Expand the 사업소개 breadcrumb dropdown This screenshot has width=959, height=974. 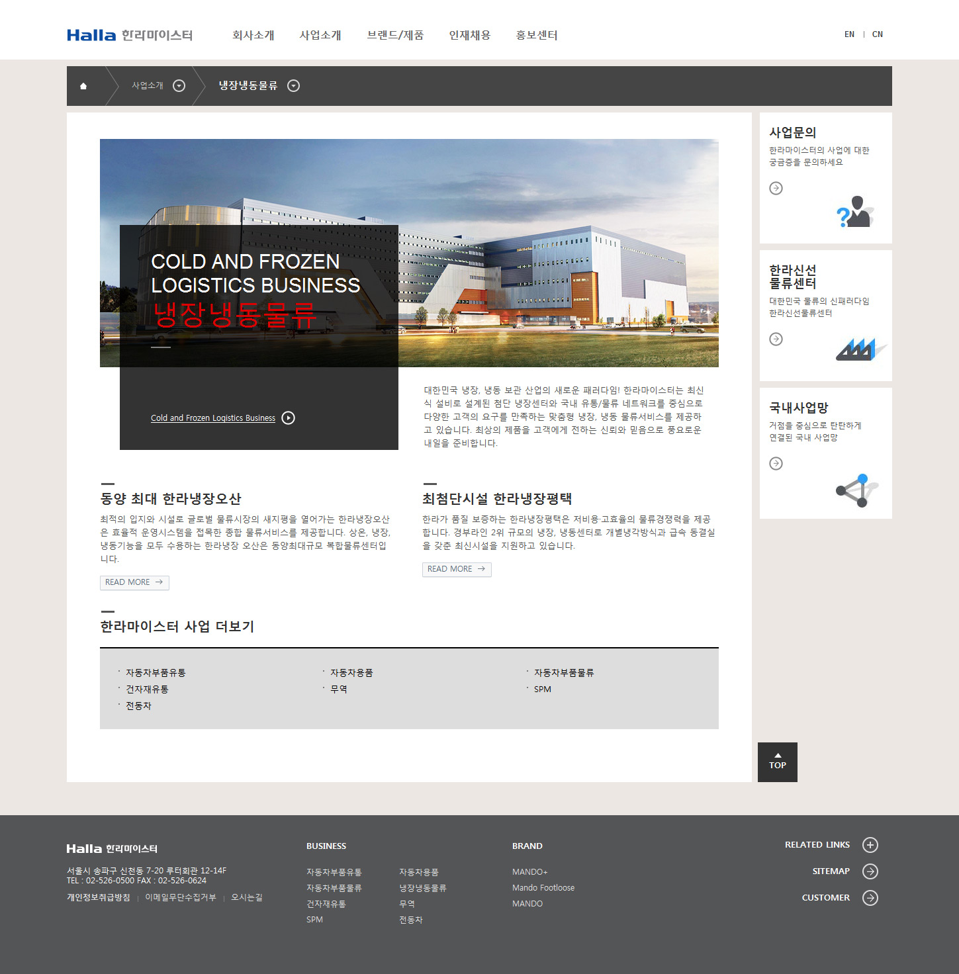click(179, 86)
